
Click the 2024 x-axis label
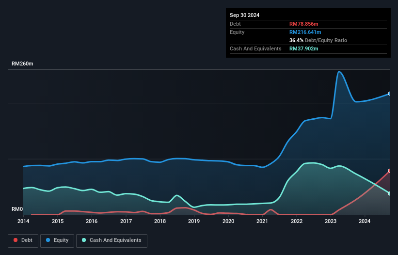[365, 221]
